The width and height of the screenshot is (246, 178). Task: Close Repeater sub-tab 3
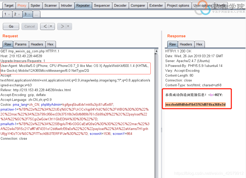(29, 14)
